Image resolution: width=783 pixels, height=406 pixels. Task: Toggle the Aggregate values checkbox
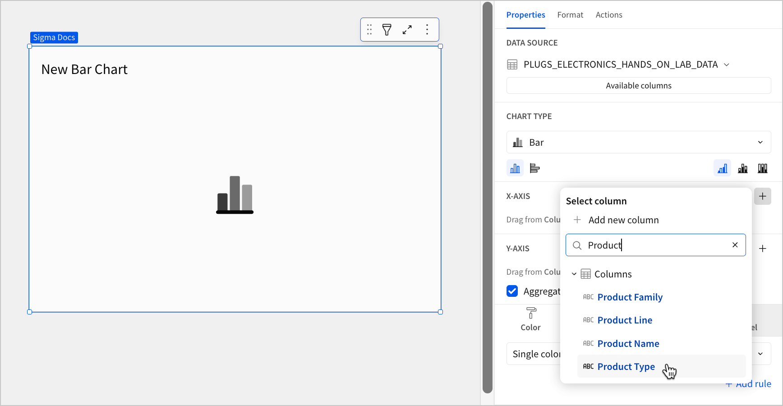click(512, 291)
